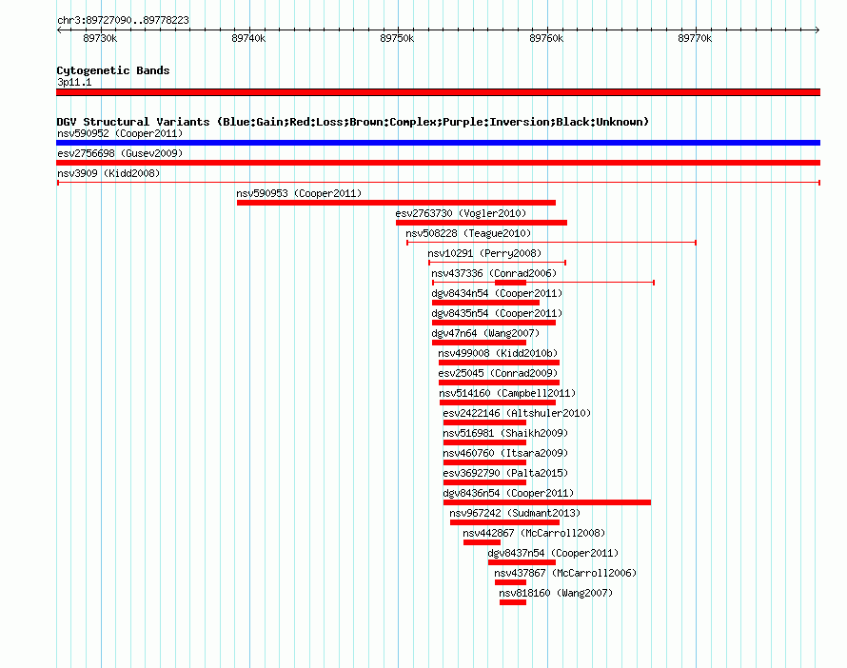Screen dimensions: 847x668
Task: Open esv2422146 (Altshuler2010) variant
Action: click(x=517, y=413)
